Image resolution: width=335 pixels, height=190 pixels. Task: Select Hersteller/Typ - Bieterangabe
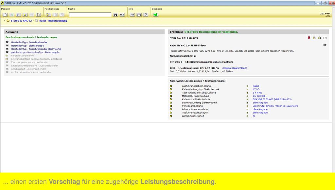pos(27,46)
